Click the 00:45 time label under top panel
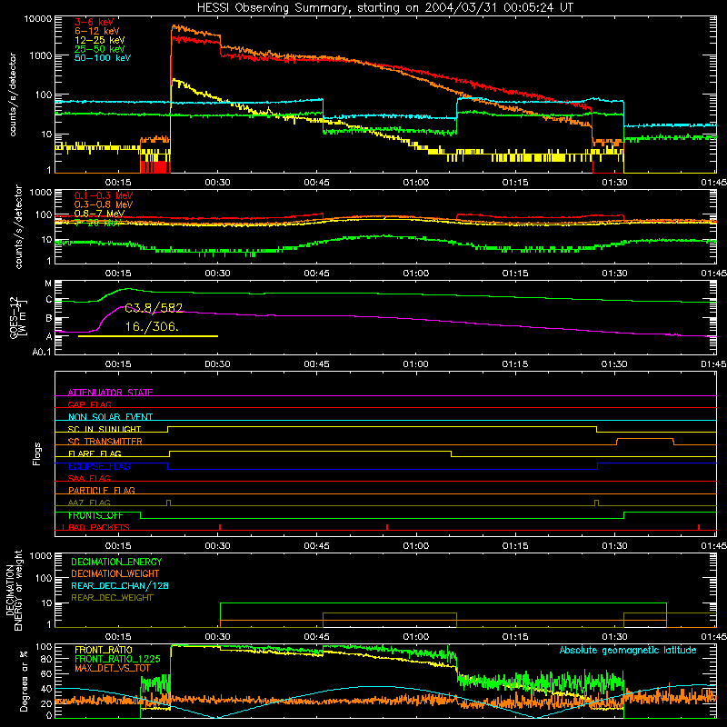The height and width of the screenshot is (727, 727). [316, 183]
